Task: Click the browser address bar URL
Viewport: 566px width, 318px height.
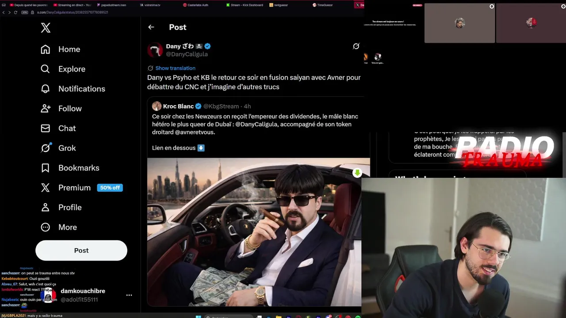Action: 73,12
